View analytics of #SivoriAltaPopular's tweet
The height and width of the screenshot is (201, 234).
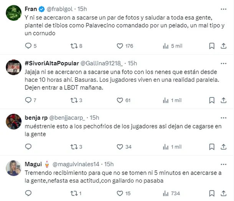click(166, 100)
